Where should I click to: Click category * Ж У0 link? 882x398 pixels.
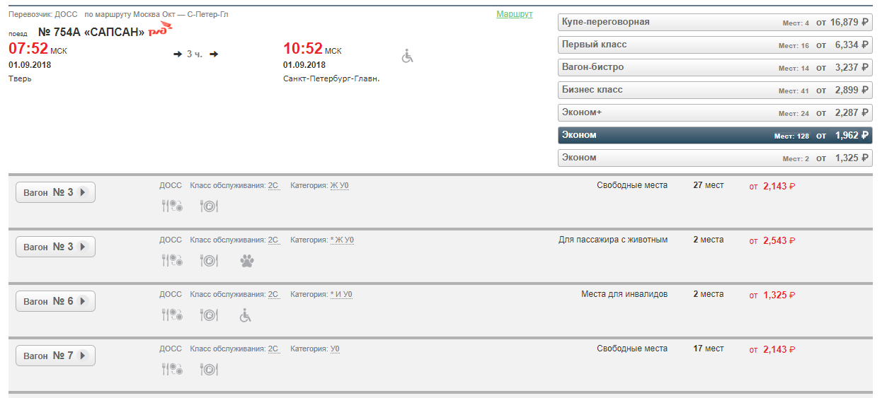(342, 240)
